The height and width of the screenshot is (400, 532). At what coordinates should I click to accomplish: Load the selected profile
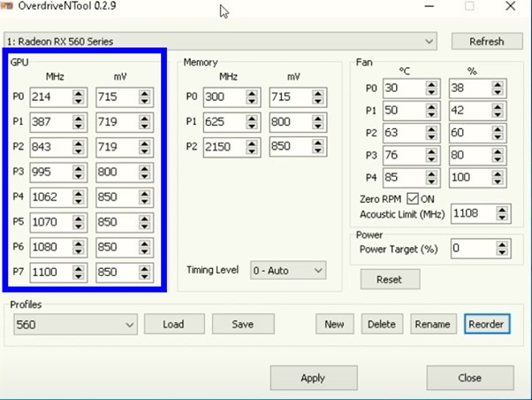pos(174,325)
